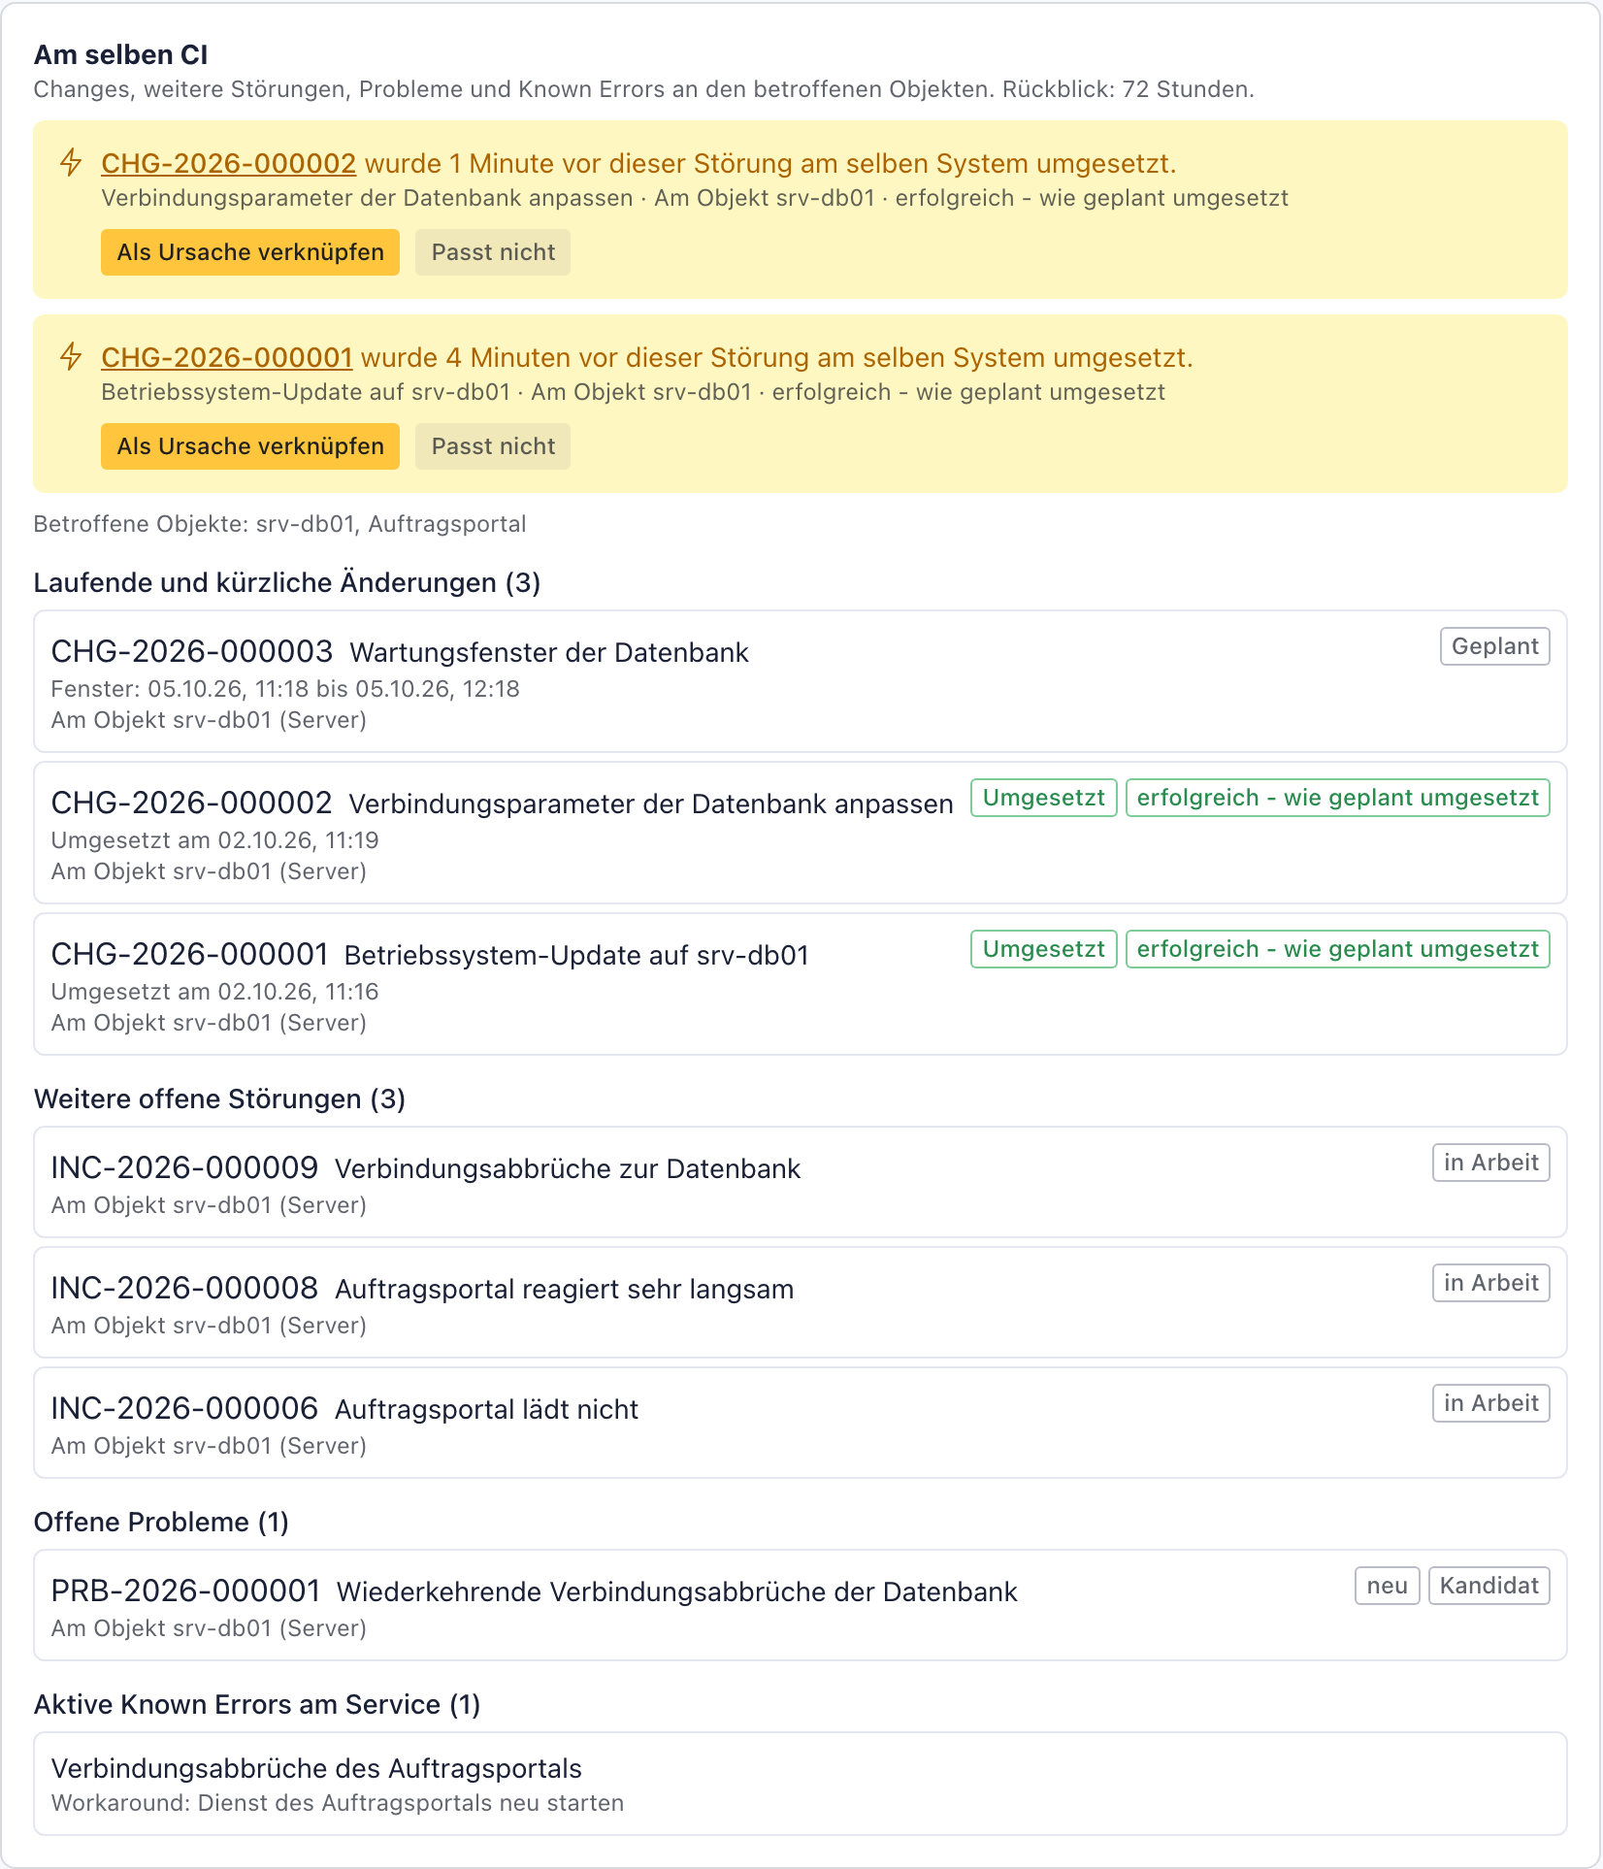Click the Geplant status badge
Viewport: 1603px width, 1869px height.
1494,646
